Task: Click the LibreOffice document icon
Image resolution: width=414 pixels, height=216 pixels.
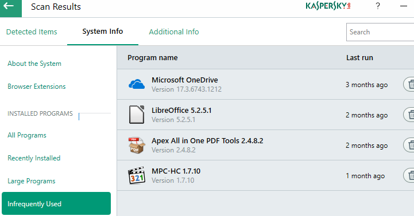Action: pyautogui.click(x=137, y=115)
